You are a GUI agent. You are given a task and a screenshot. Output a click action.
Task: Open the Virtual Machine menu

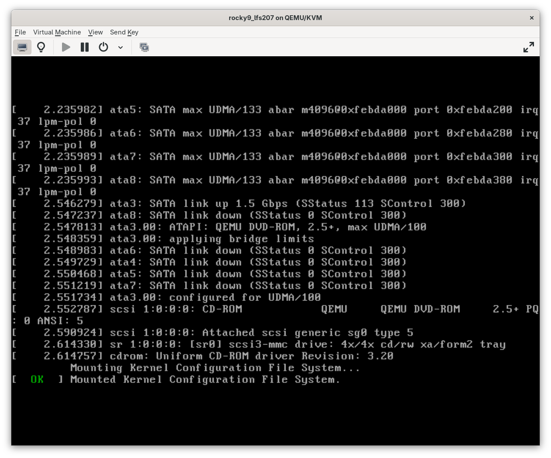tap(57, 32)
